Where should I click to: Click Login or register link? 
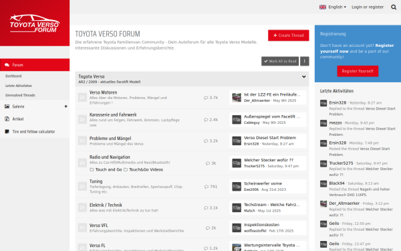(x=368, y=7)
